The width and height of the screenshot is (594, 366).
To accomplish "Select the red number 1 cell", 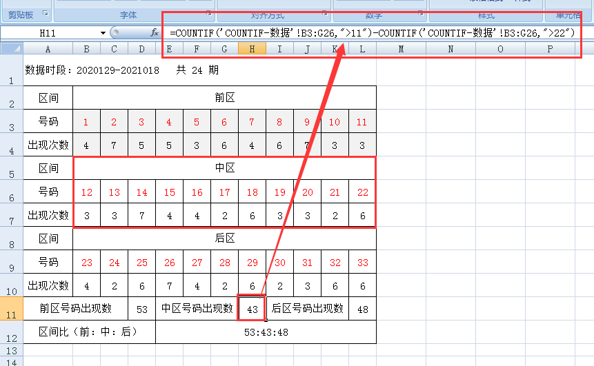I will (x=86, y=121).
